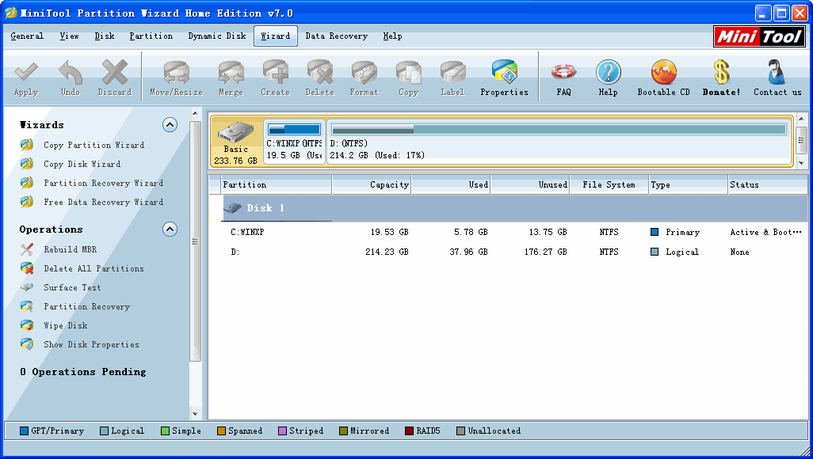Open the Format partition tool
This screenshot has height=459, width=813.
click(x=364, y=77)
